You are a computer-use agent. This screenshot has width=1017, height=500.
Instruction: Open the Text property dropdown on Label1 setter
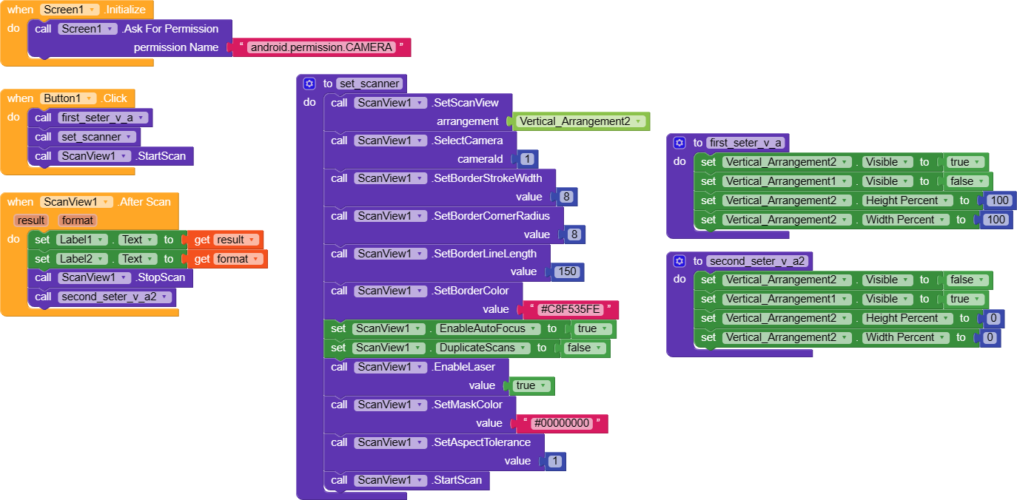tap(138, 239)
